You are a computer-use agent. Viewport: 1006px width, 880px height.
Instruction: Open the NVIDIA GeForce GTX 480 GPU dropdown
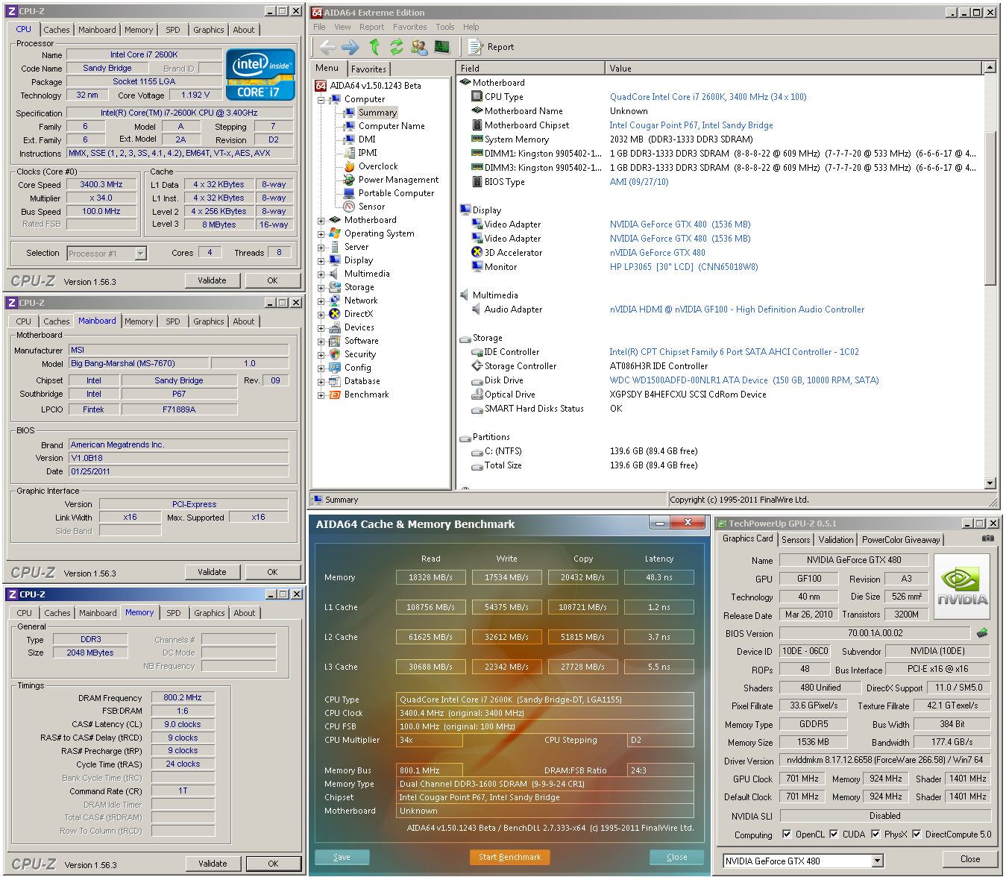(877, 861)
